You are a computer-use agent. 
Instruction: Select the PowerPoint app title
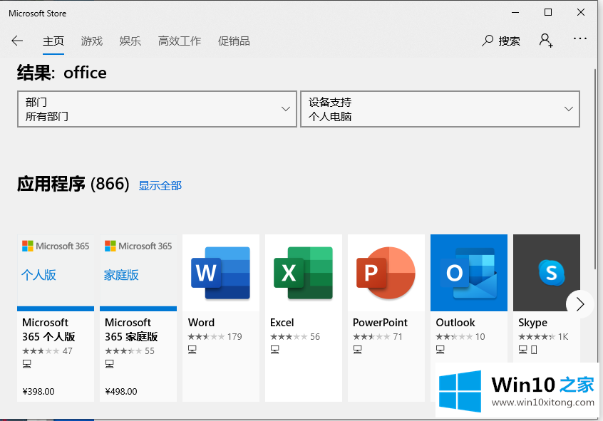[380, 323]
